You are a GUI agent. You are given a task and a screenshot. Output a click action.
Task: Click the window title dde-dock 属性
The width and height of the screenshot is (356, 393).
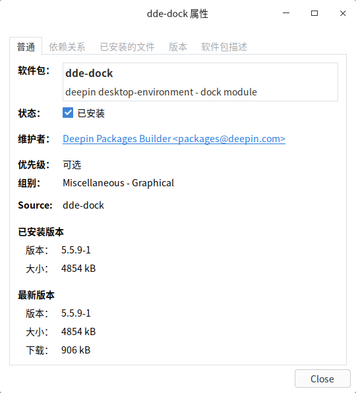(177, 14)
